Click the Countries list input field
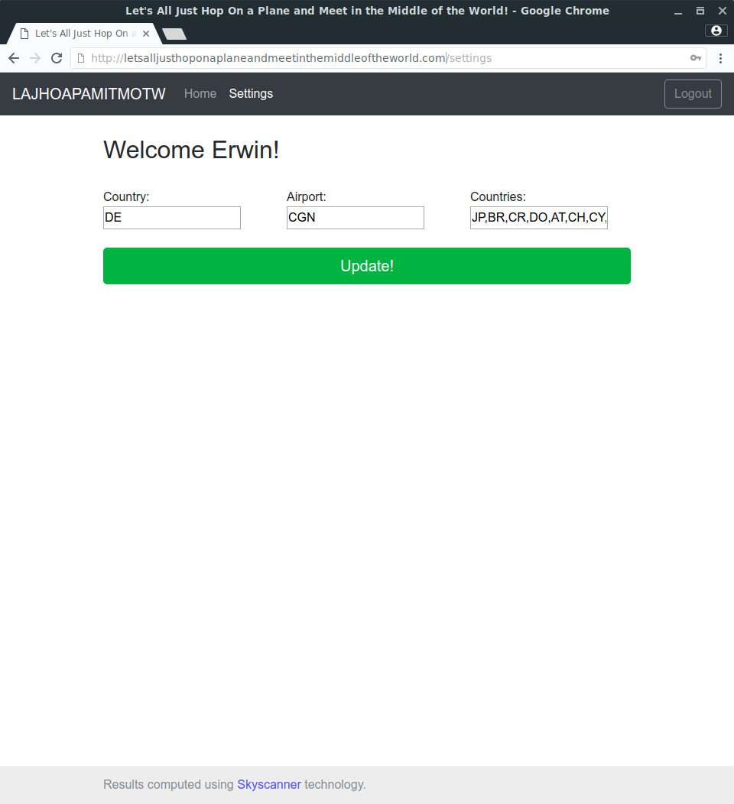734x804 pixels. (x=539, y=217)
